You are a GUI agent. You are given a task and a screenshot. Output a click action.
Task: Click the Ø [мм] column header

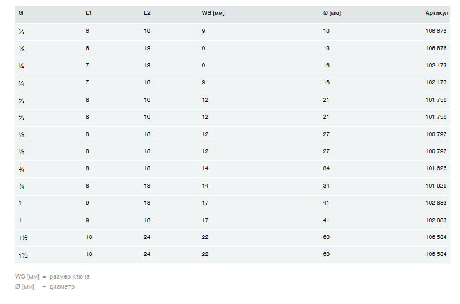pos(332,13)
